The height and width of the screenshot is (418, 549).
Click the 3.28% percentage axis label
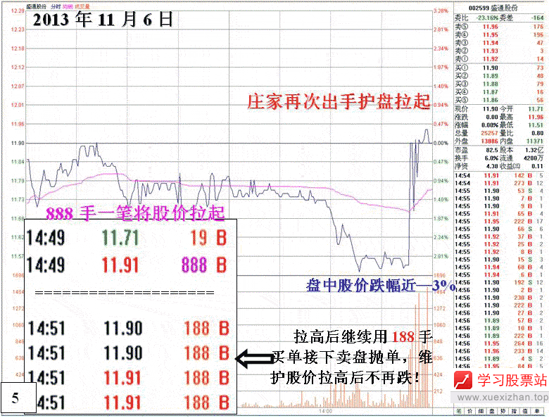[x=441, y=11]
